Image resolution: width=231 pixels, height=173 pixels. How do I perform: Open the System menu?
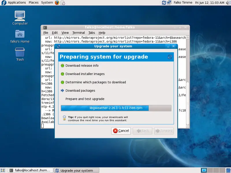point(47,3)
